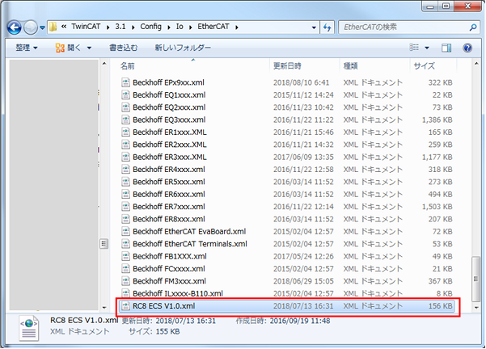Click the Forward navigation arrow
This screenshot has height=349, width=486.
(x=32, y=27)
